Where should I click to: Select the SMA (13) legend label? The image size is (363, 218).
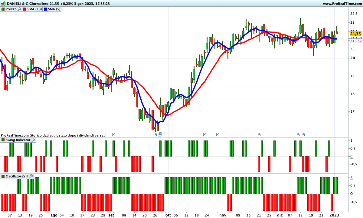pyautogui.click(x=35, y=9)
